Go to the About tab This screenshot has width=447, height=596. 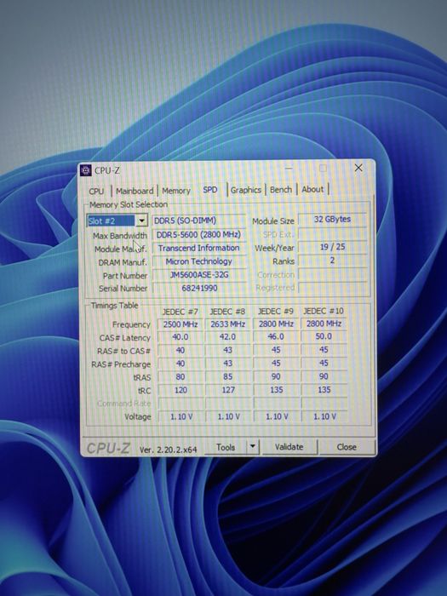pos(312,189)
